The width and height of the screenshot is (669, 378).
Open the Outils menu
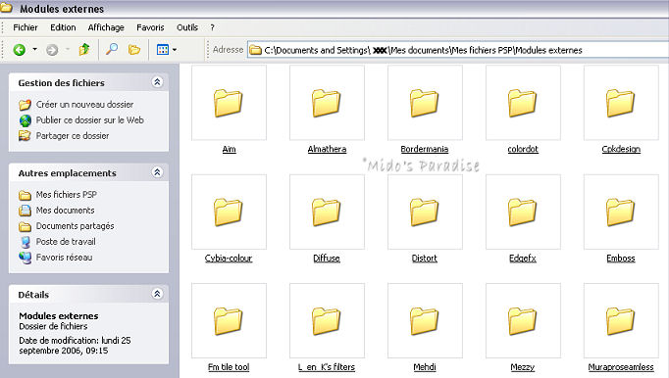pyautogui.click(x=187, y=27)
